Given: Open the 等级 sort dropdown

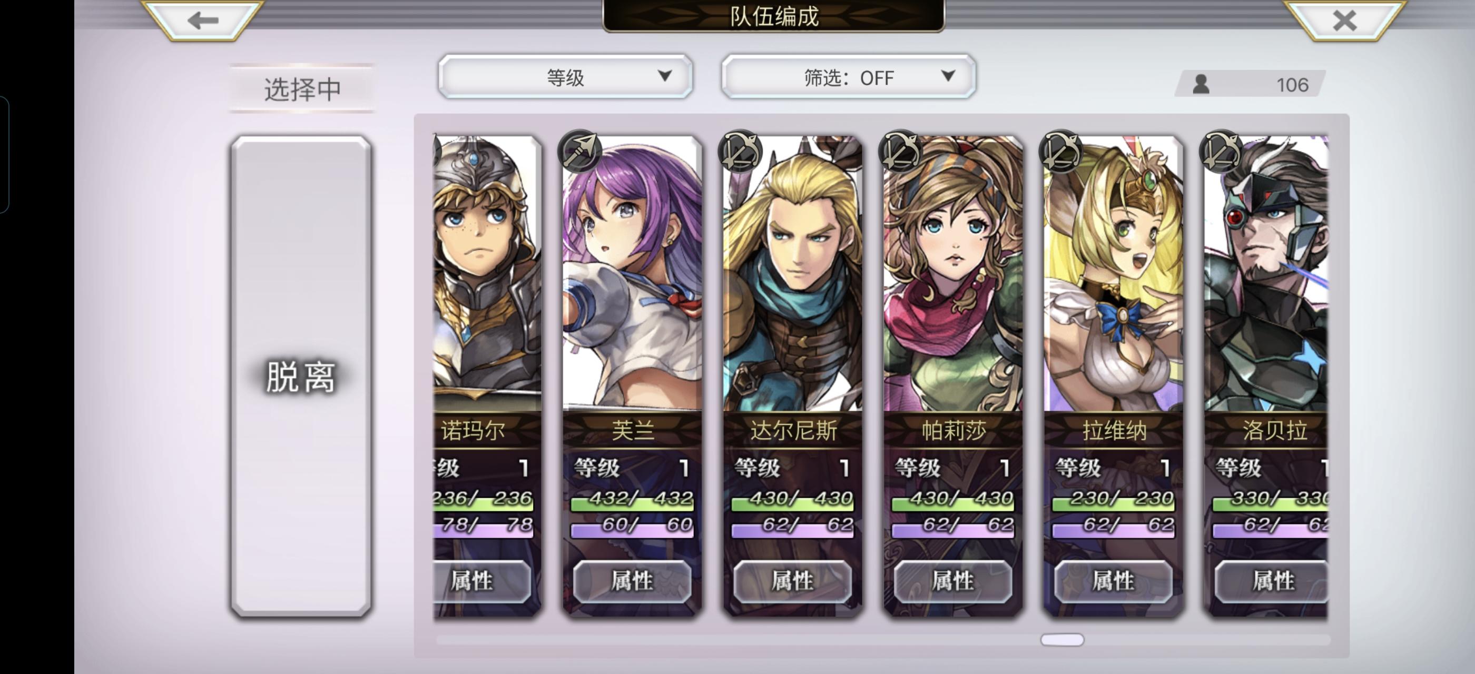Looking at the screenshot, I should [x=565, y=77].
